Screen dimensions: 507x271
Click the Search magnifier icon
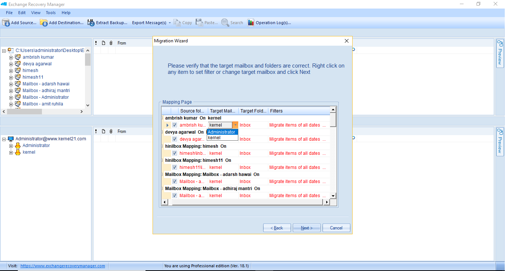pos(225,23)
